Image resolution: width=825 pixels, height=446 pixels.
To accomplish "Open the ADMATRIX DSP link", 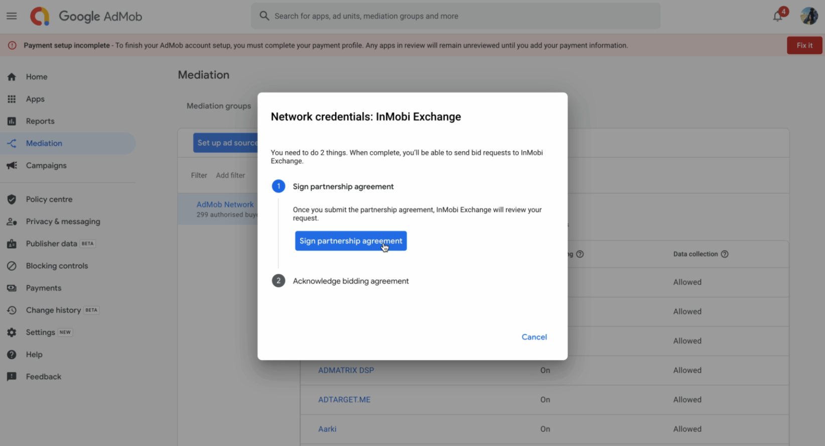I will point(346,370).
